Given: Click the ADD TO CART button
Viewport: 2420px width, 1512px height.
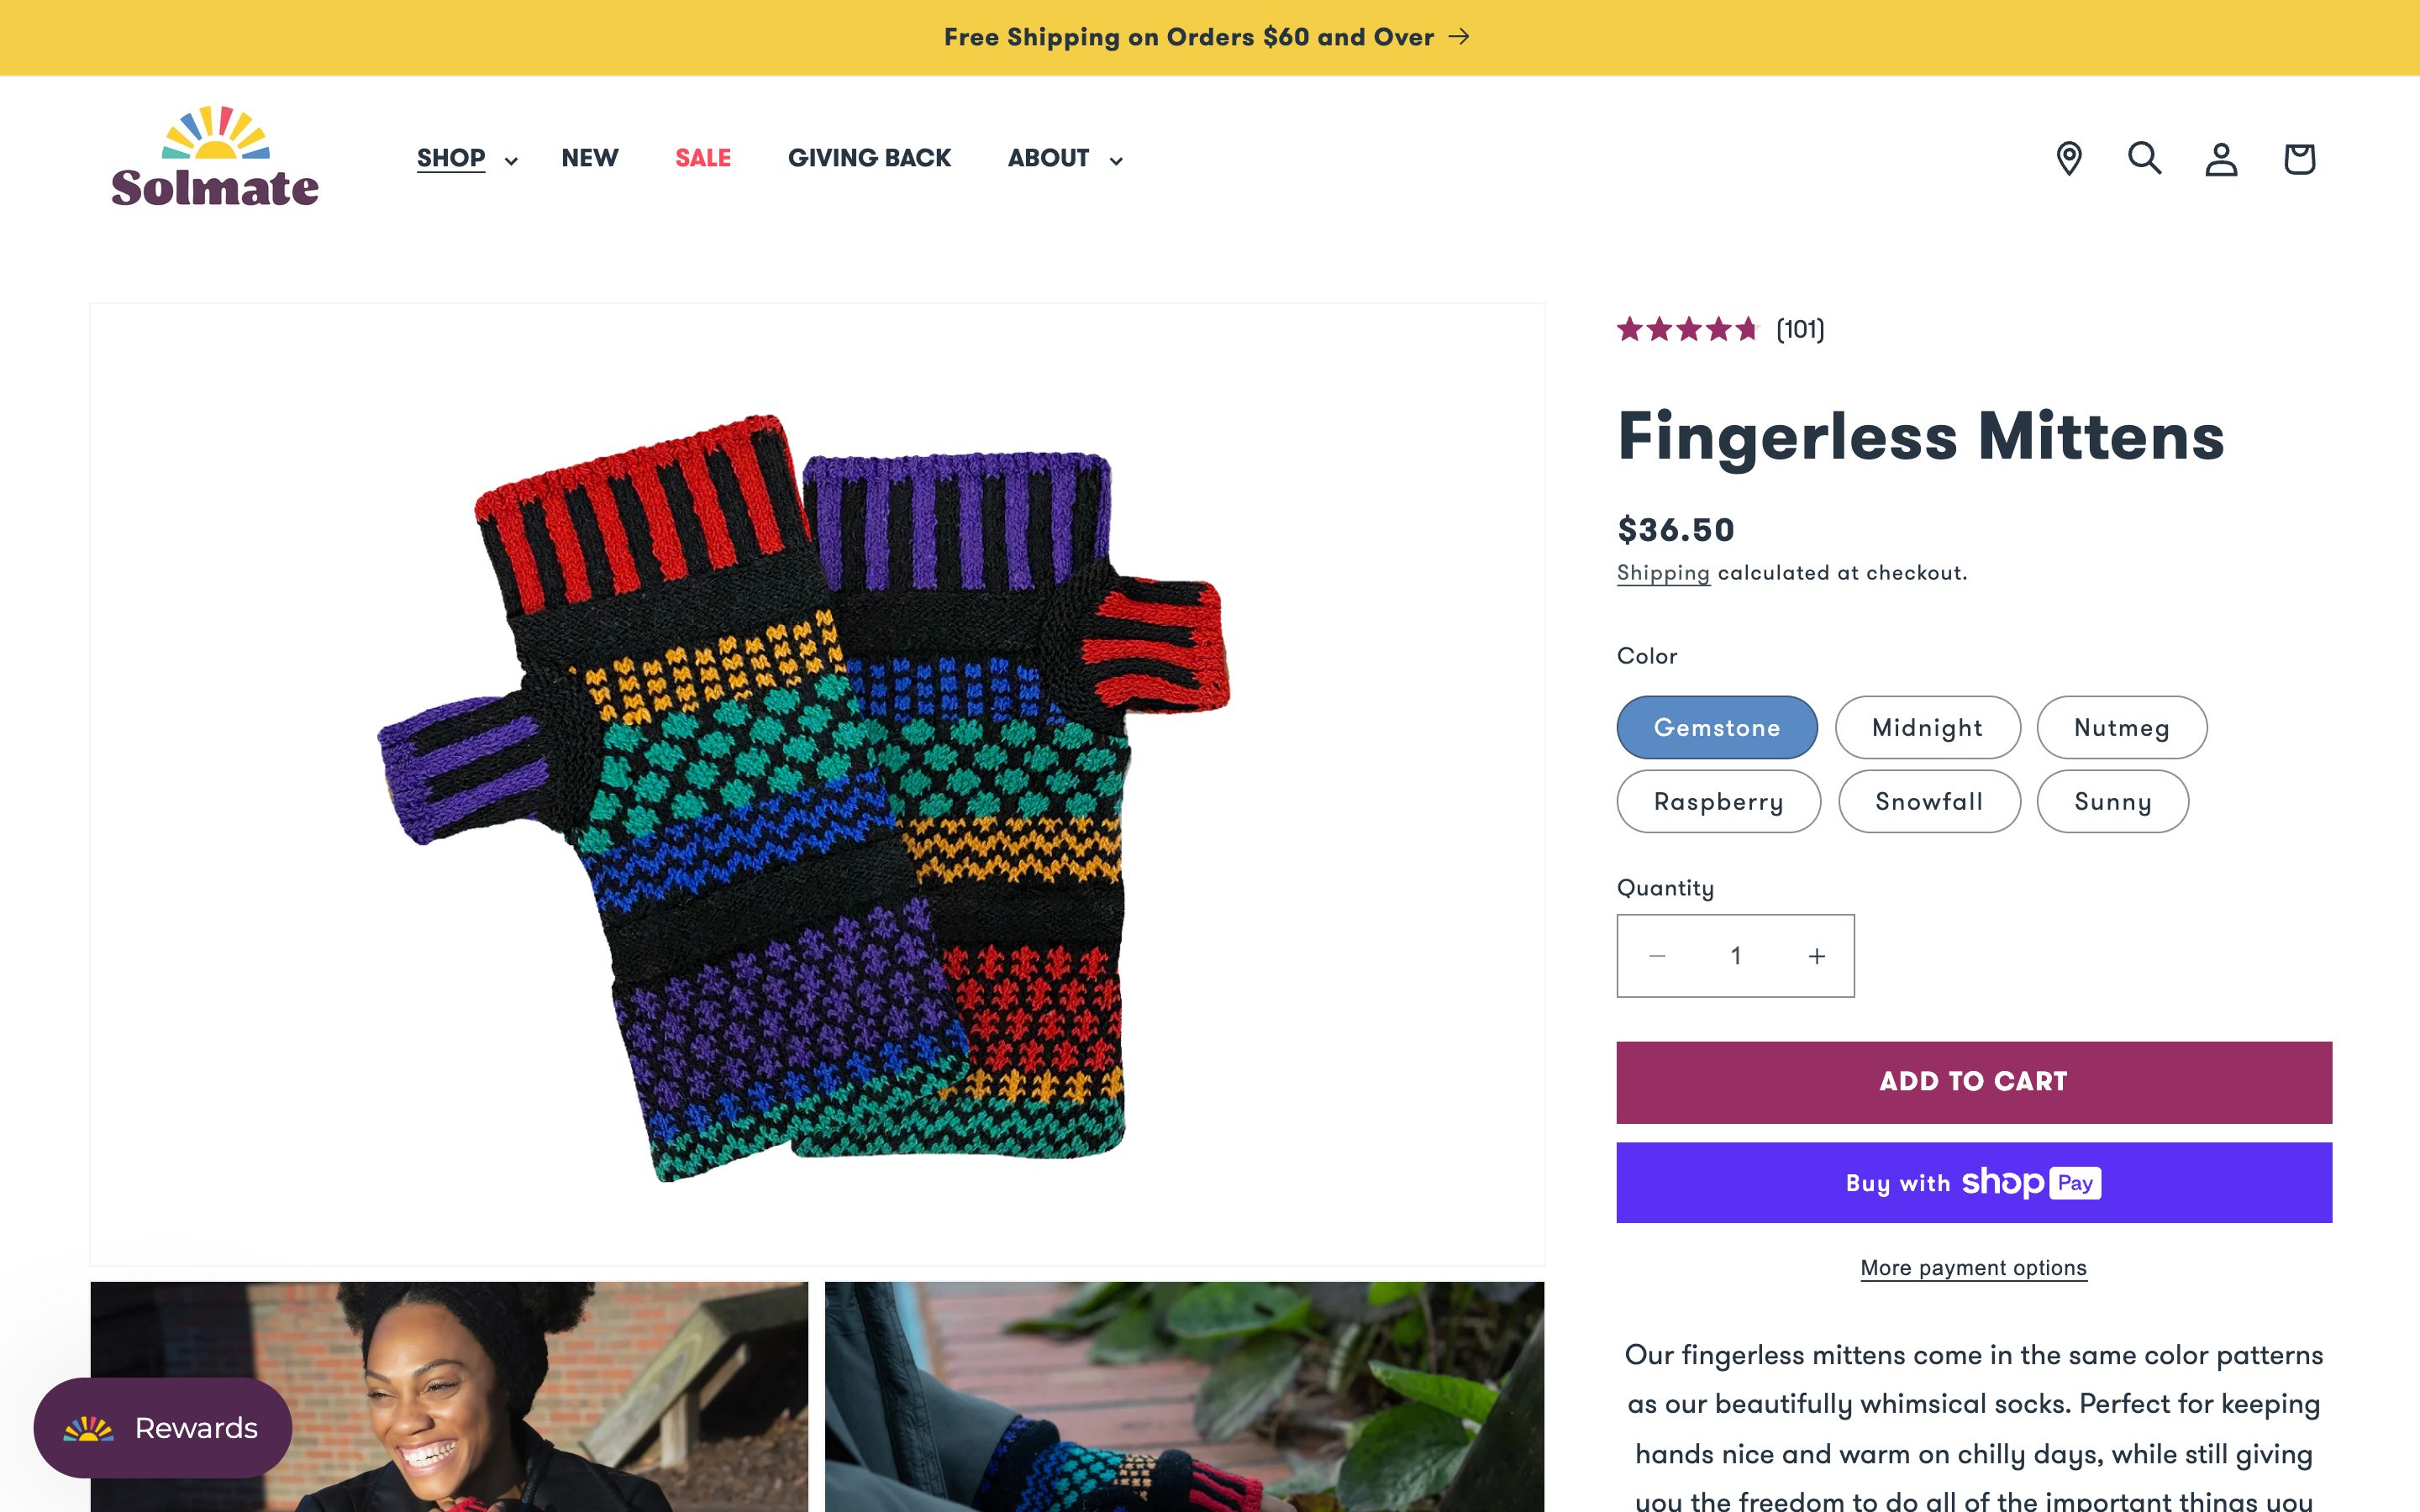Looking at the screenshot, I should click(1972, 1081).
